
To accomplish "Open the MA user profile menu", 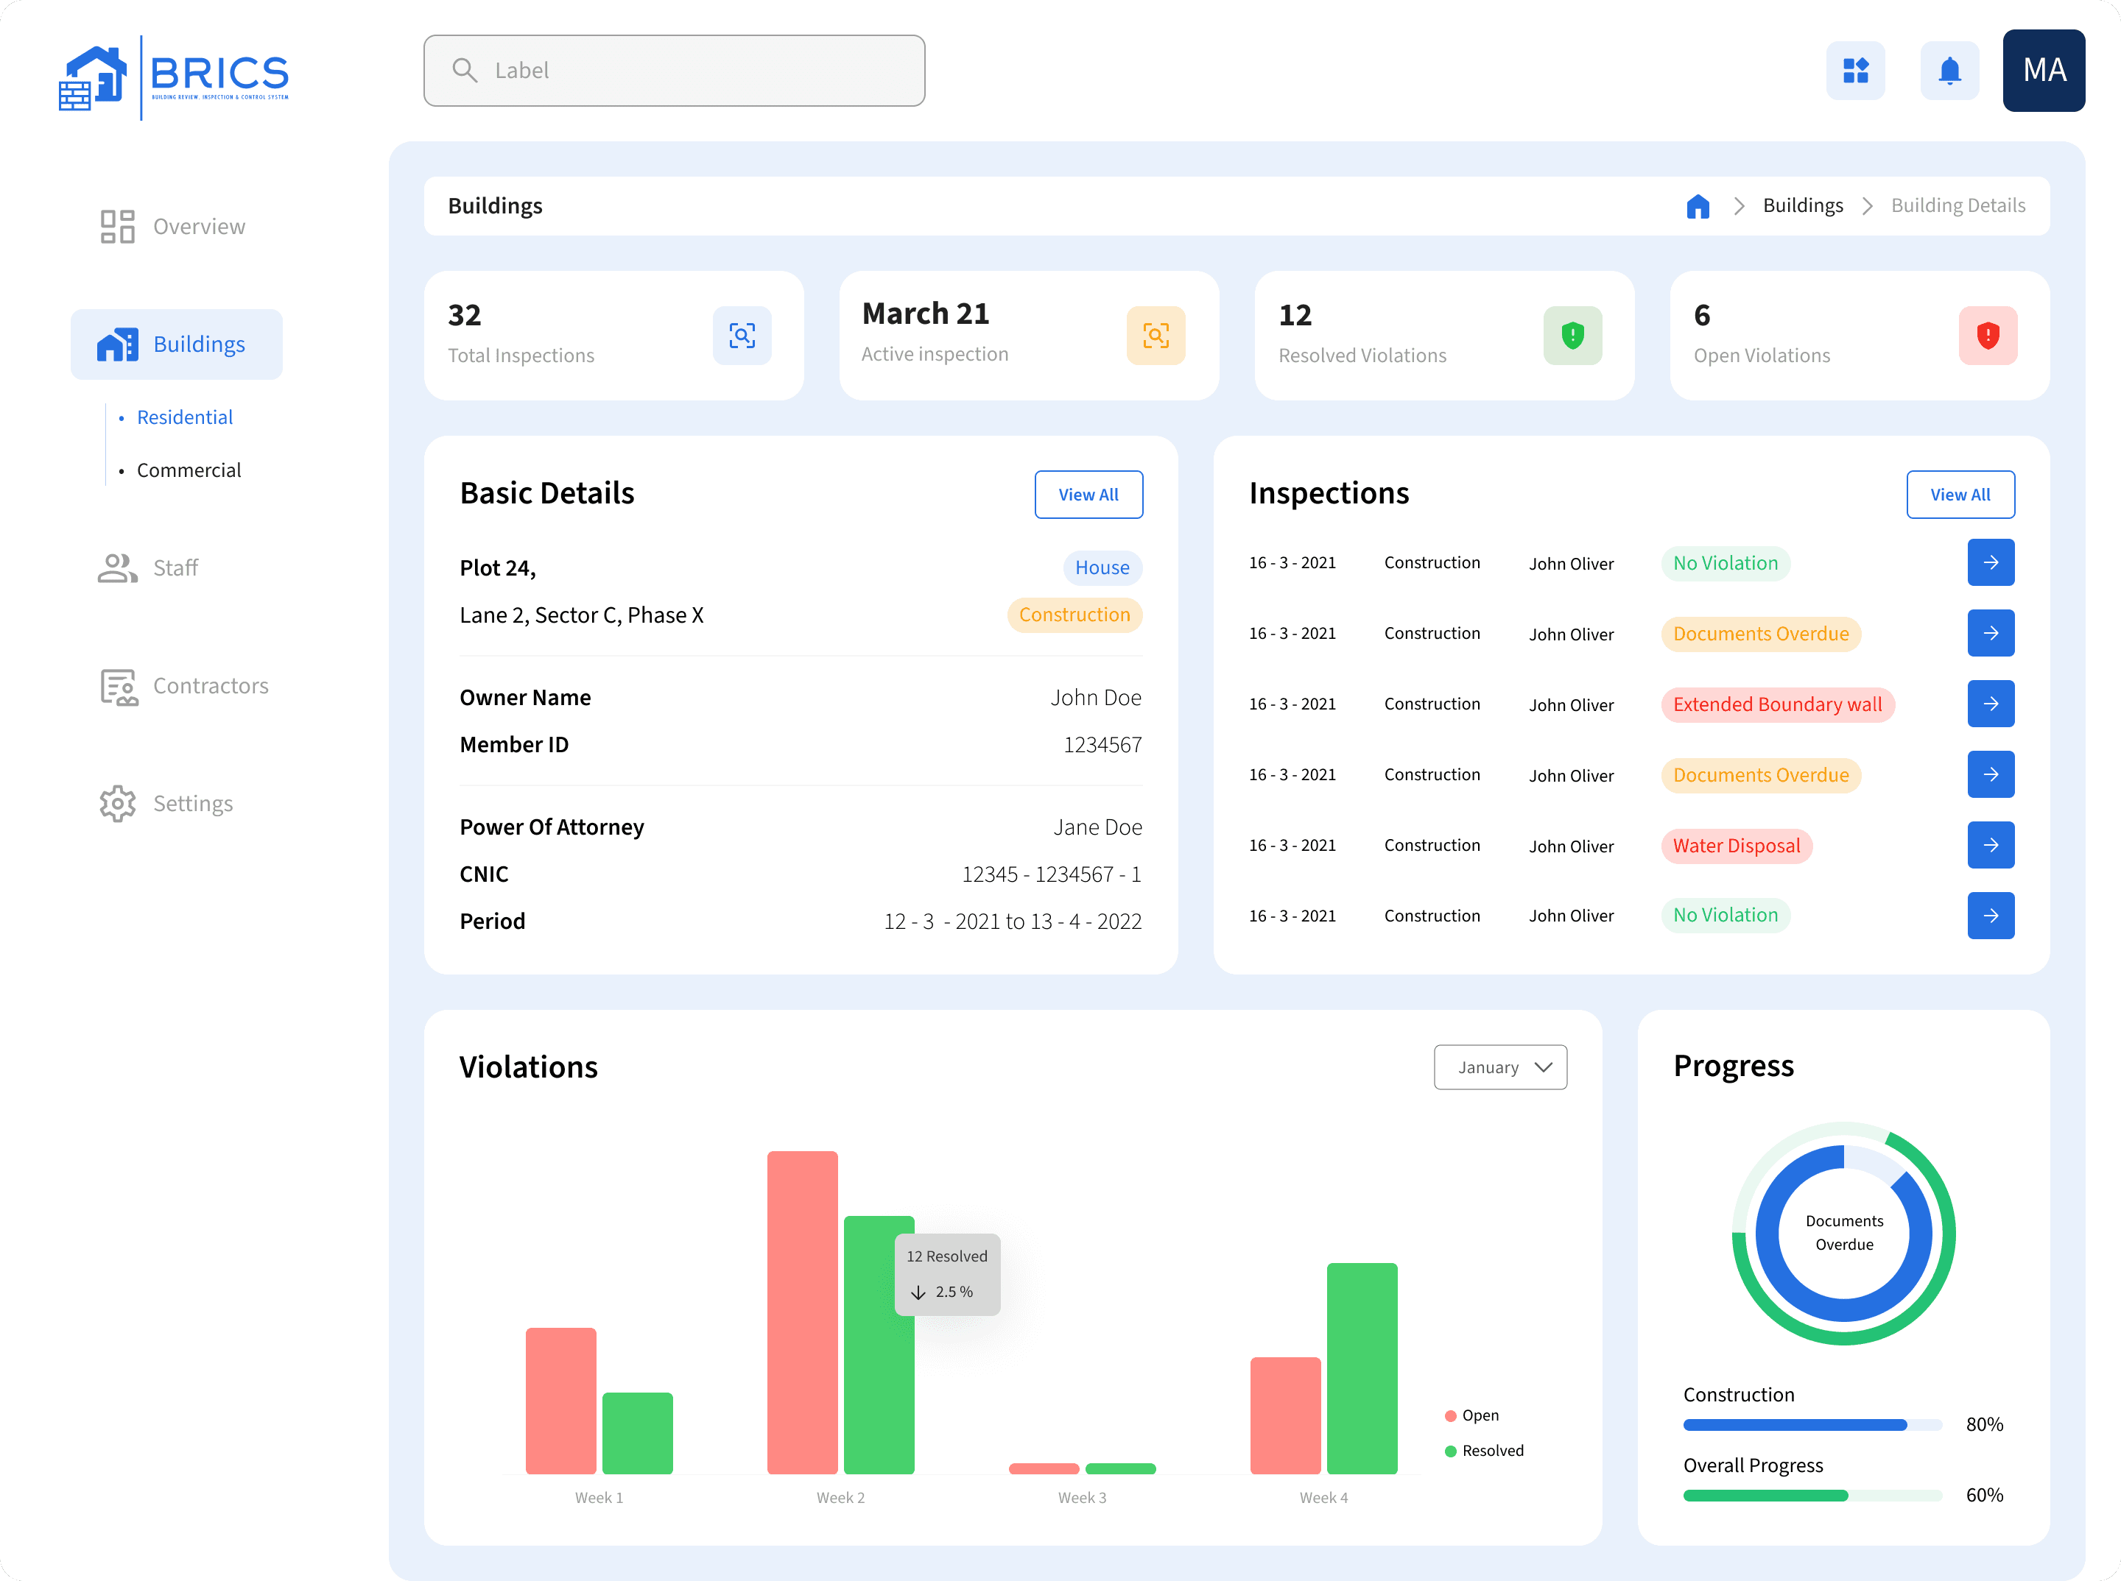I will pyautogui.click(x=2044, y=71).
